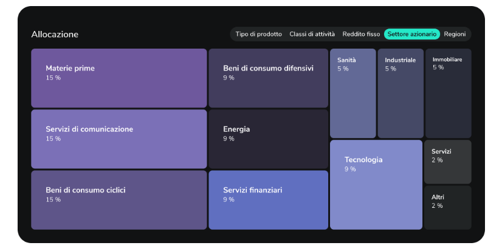Select the Materie prime 15% tile

click(119, 78)
